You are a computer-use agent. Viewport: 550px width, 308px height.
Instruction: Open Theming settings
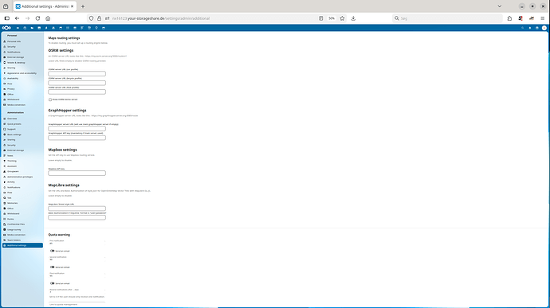[x=22, y=161]
